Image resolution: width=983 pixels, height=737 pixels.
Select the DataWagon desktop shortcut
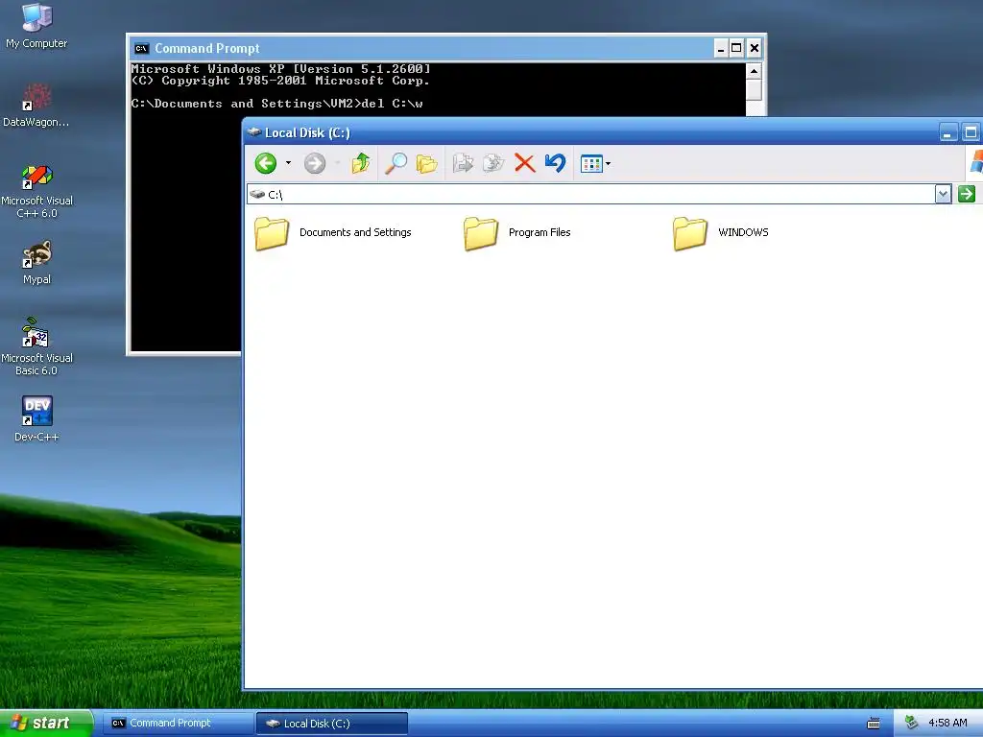(x=36, y=106)
